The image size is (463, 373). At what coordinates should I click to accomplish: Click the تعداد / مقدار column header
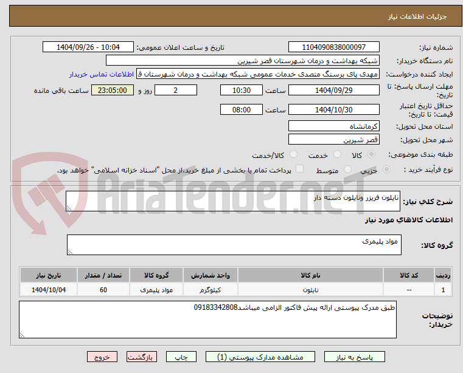click(103, 275)
